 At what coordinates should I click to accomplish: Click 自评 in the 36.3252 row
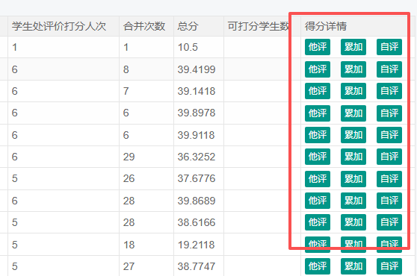point(389,157)
